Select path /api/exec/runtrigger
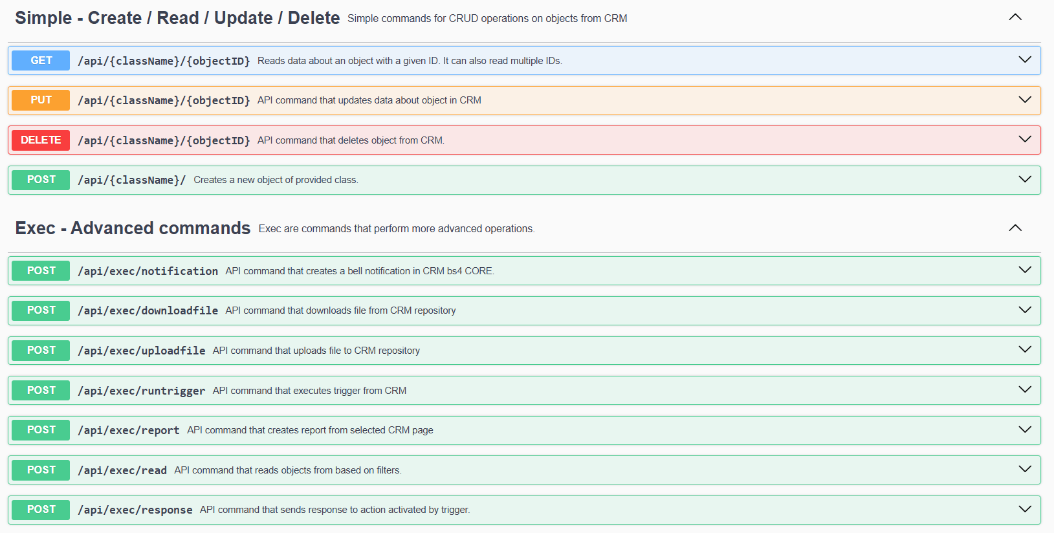 pyautogui.click(x=141, y=391)
